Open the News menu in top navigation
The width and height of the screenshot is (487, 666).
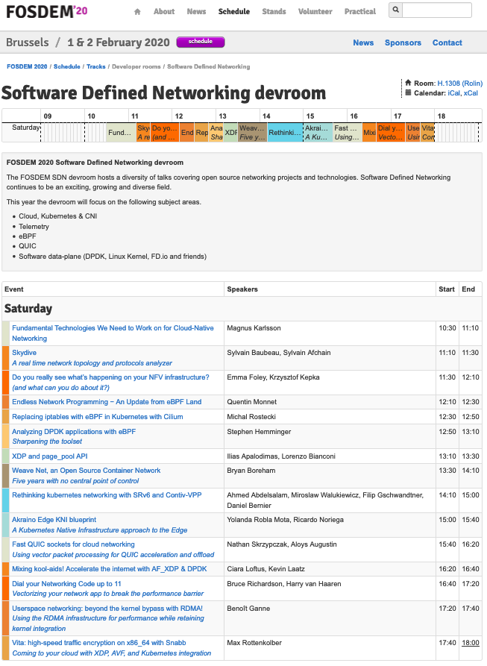click(196, 11)
